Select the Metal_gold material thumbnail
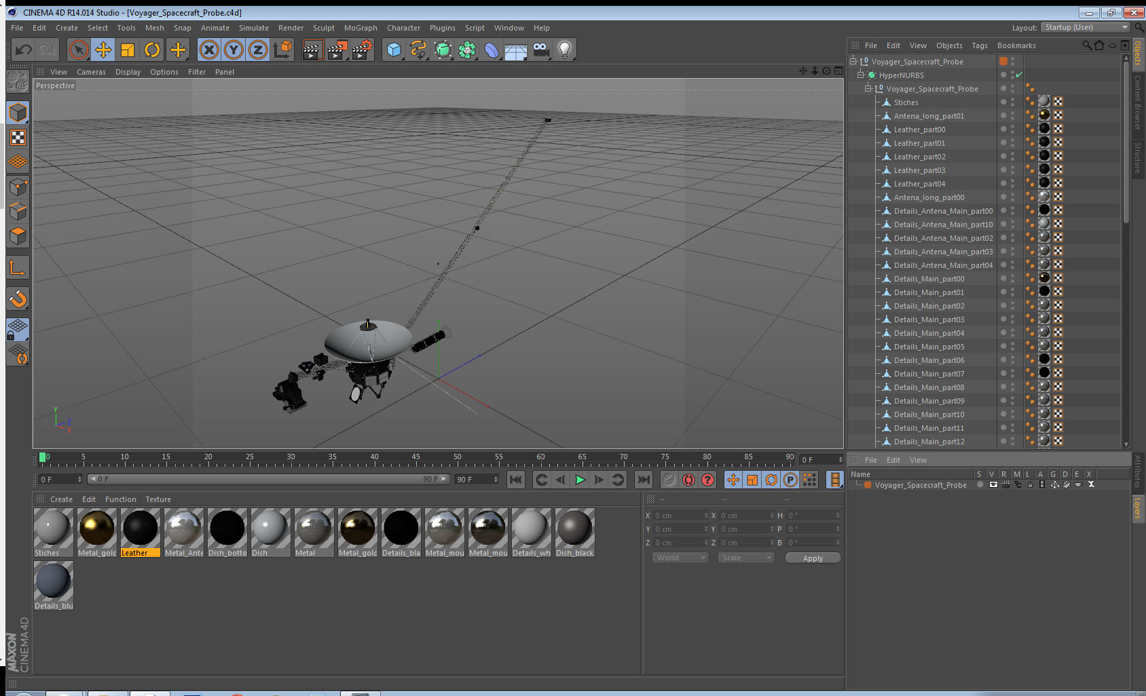 [97, 533]
